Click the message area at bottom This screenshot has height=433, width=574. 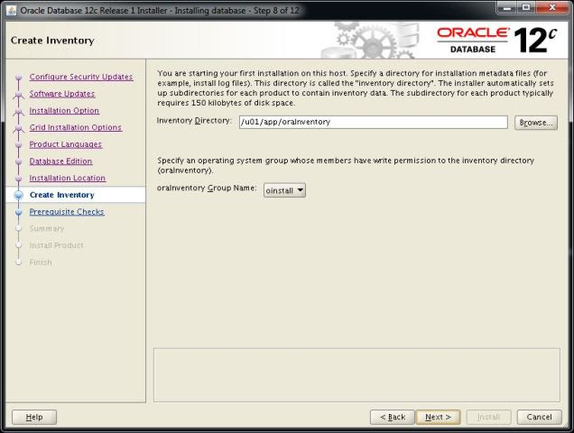(356, 374)
